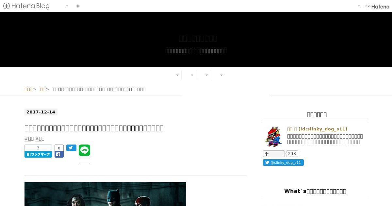Screen dimensions: 392x206
Task: Share the article via Twitter bird icon
Action: click(71, 148)
